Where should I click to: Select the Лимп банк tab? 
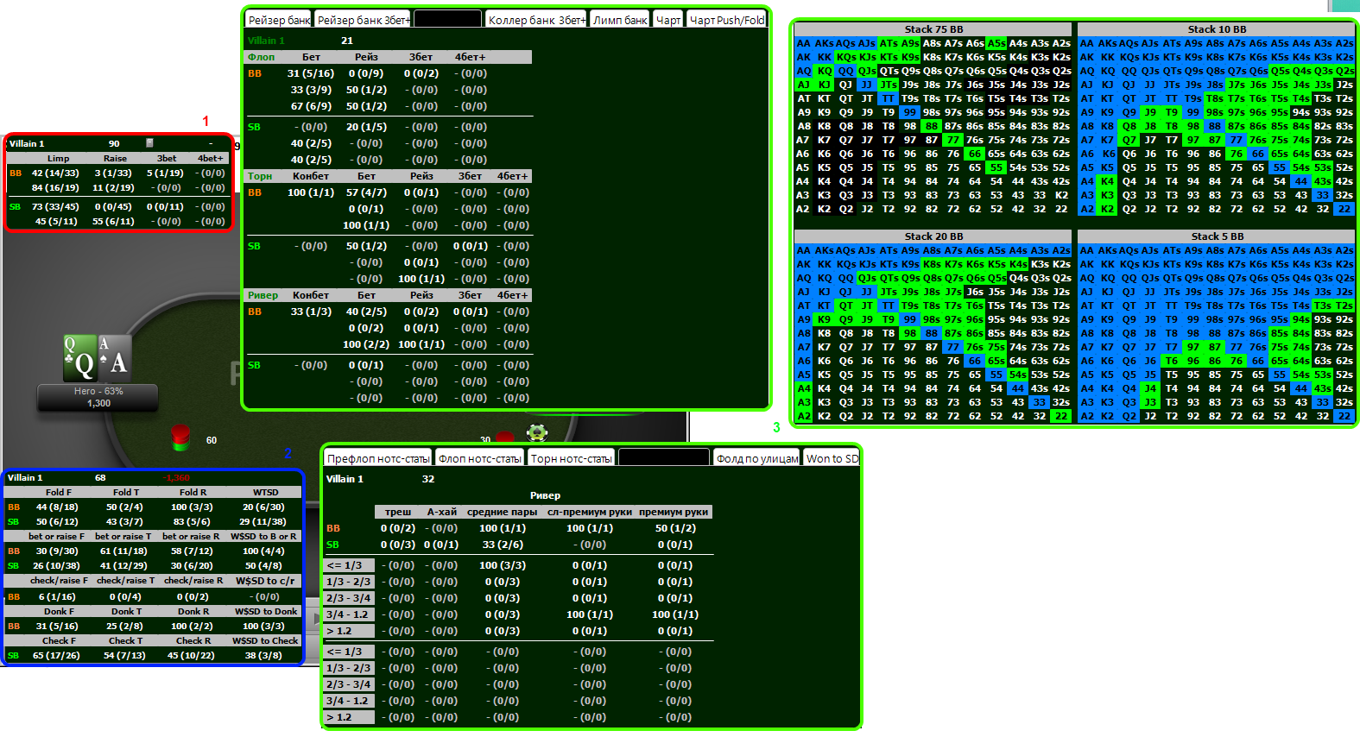620,20
